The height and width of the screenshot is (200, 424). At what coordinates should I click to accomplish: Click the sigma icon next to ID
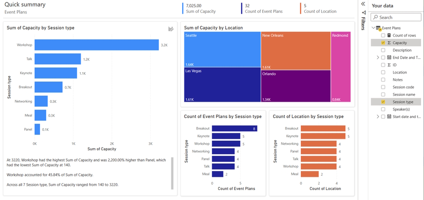click(x=389, y=65)
